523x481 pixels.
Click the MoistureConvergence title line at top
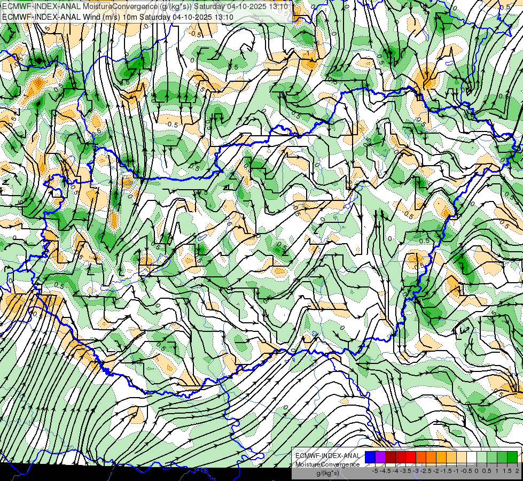pyautogui.click(x=145, y=6)
